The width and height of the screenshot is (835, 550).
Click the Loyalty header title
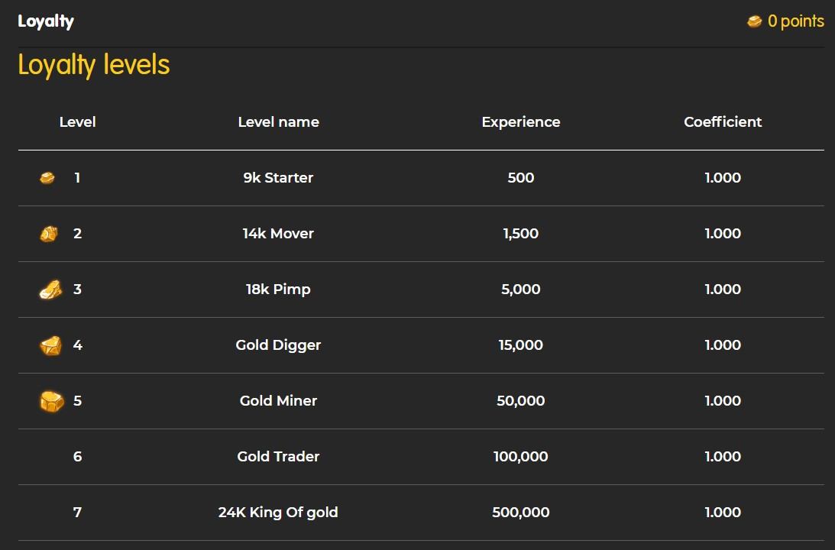click(x=46, y=21)
